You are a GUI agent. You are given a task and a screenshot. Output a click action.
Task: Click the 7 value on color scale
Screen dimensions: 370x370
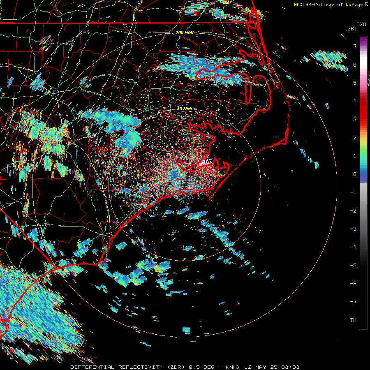click(x=355, y=46)
